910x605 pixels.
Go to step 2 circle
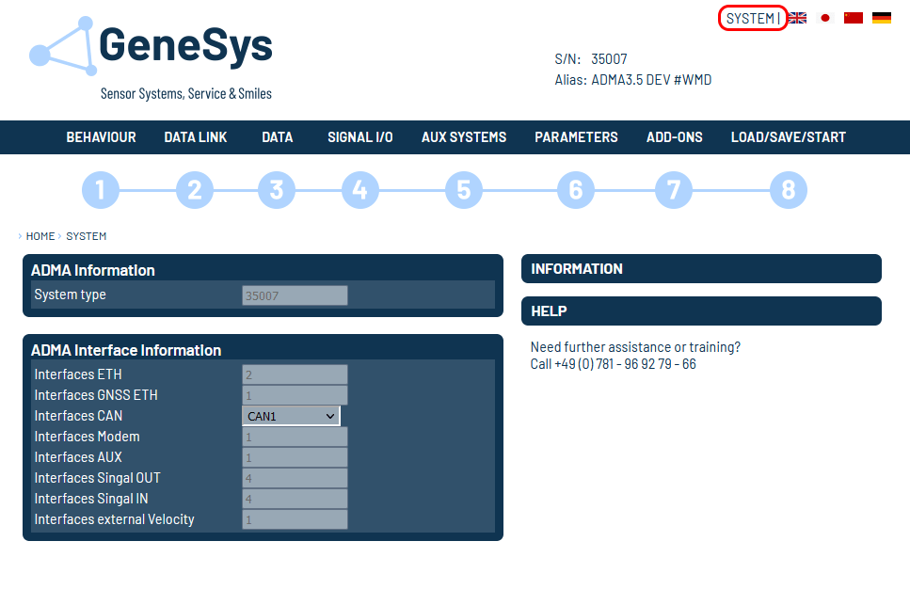click(195, 190)
